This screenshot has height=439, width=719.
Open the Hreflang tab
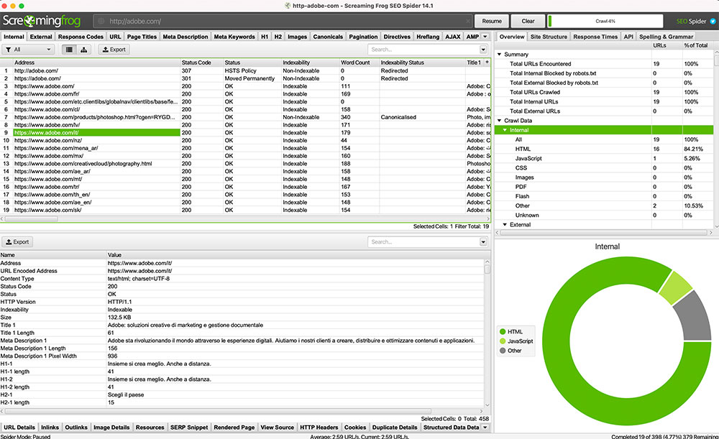point(428,37)
